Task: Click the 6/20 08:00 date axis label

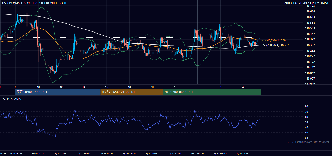Action: coord(16,154)
